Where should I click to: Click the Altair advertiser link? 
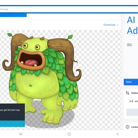[x=129, y=44]
